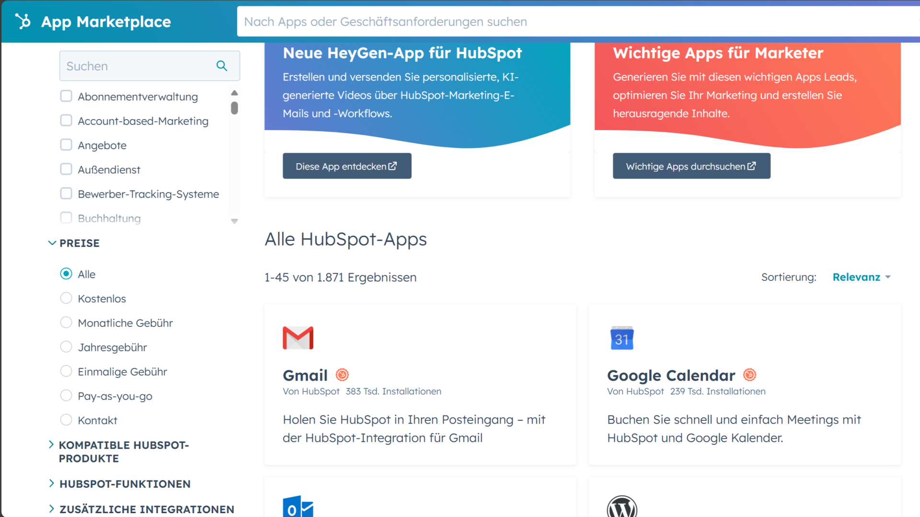Choose the Kostenlos price option
Screen dimensions: 920x517
[66, 298]
